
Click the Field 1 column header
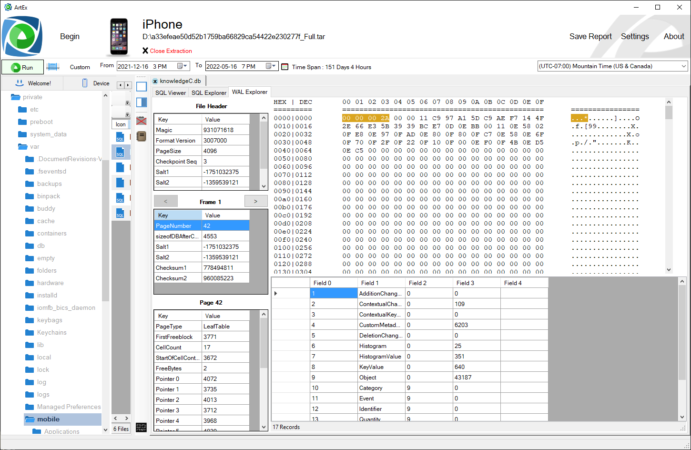(x=381, y=283)
